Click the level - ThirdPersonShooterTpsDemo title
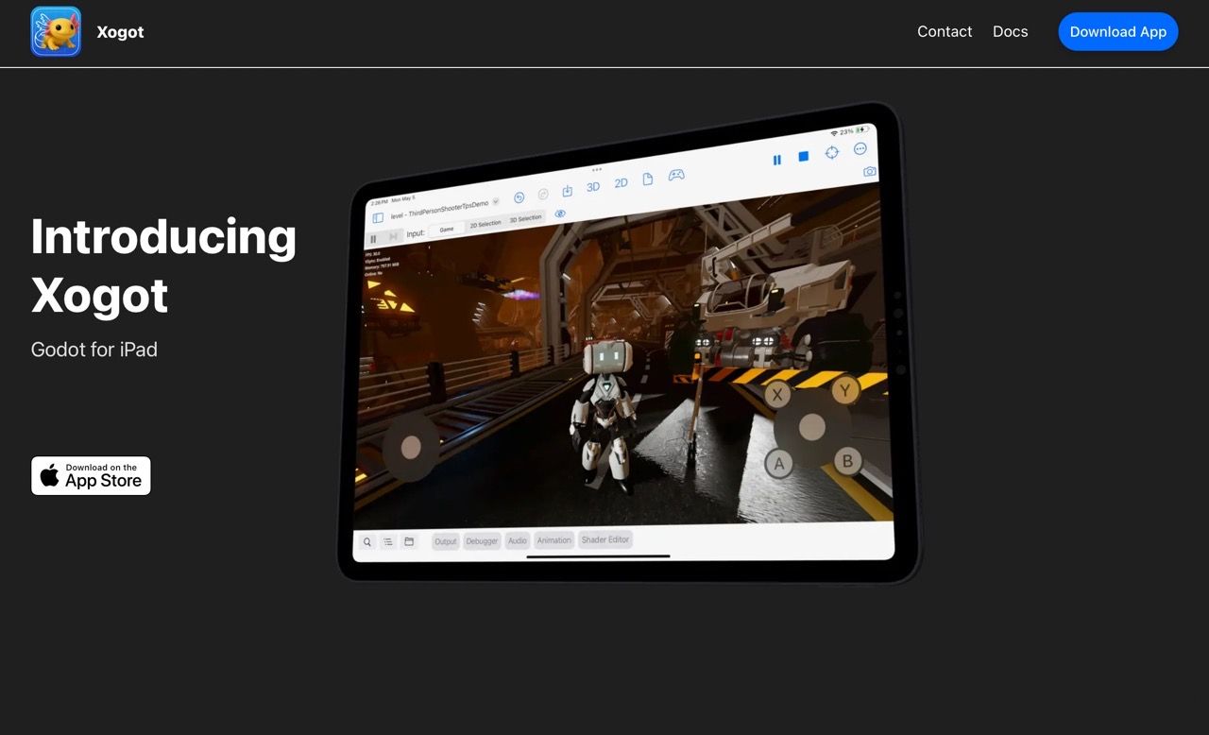1209x735 pixels. coord(439,210)
